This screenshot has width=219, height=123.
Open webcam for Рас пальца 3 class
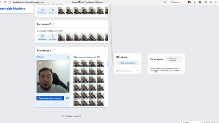coord(42,37)
